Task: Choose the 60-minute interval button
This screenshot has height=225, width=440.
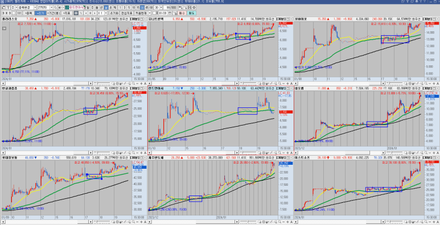Action: click(151, 7)
